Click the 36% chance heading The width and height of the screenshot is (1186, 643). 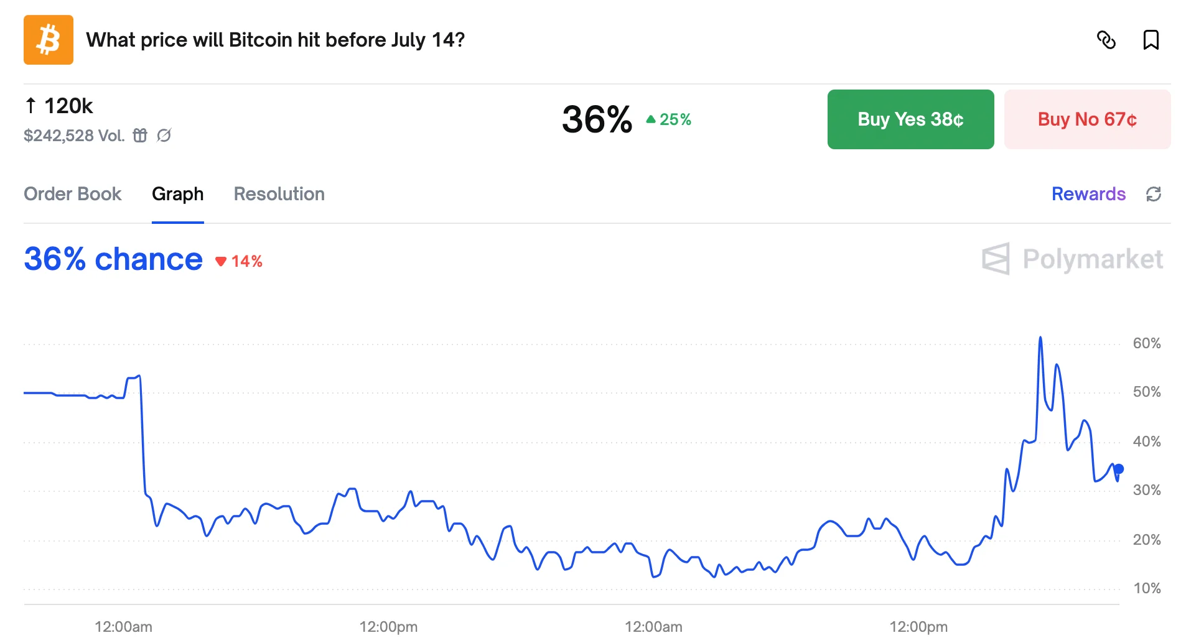pos(112,259)
